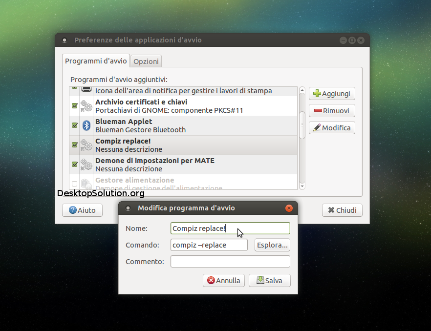431x331 pixels.
Task: Click window menu icon of Preferenze window
Action: [65, 41]
